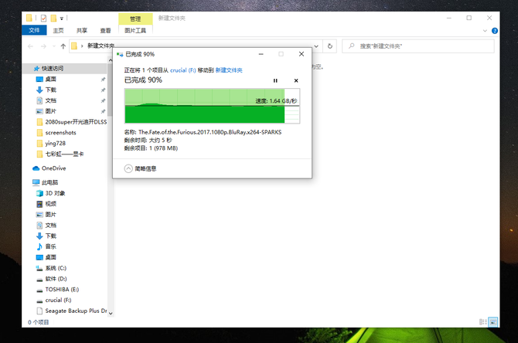518x343 pixels.
Task: Select the crucial (F:) drive in sidebar
Action: click(54, 300)
